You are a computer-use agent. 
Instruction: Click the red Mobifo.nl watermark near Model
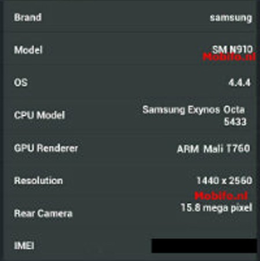click(x=229, y=57)
